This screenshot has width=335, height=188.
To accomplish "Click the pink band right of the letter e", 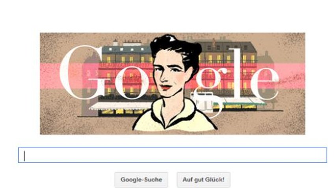I will [x=292, y=76].
